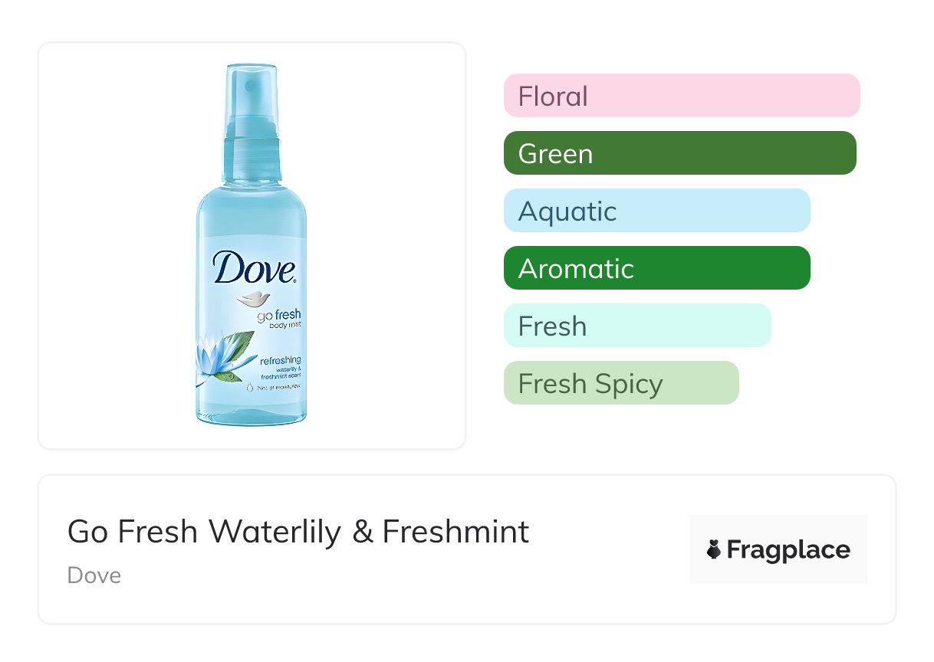Select the dark Green accord bar
The image size is (934, 662).
click(679, 153)
